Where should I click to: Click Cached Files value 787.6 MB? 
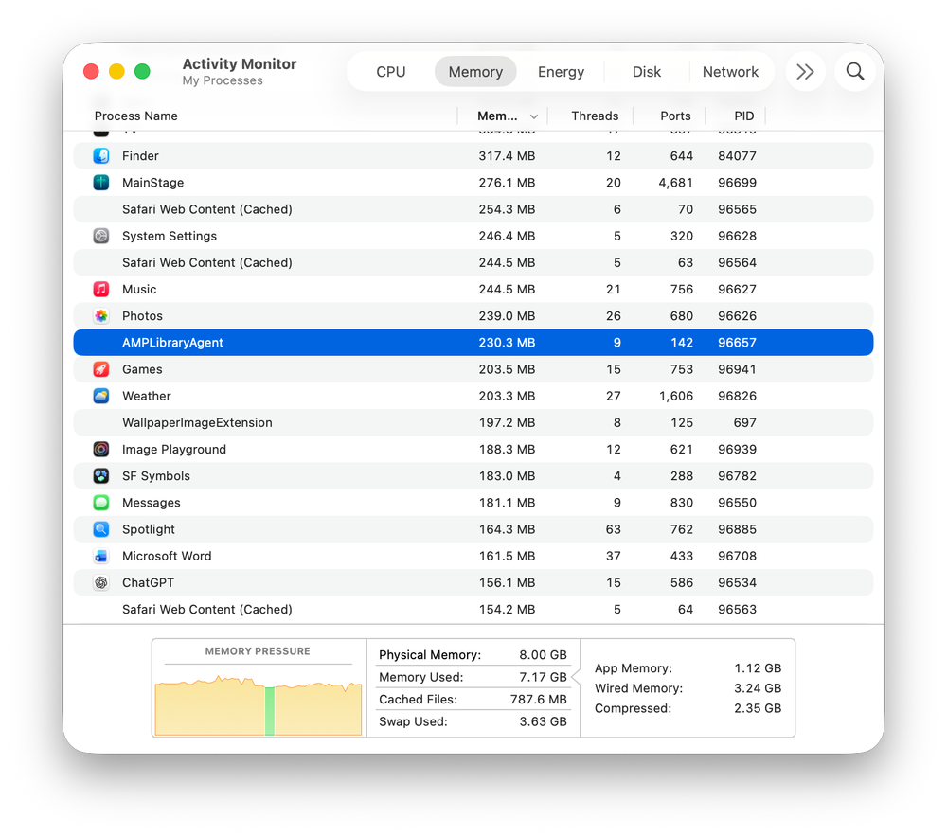click(538, 700)
